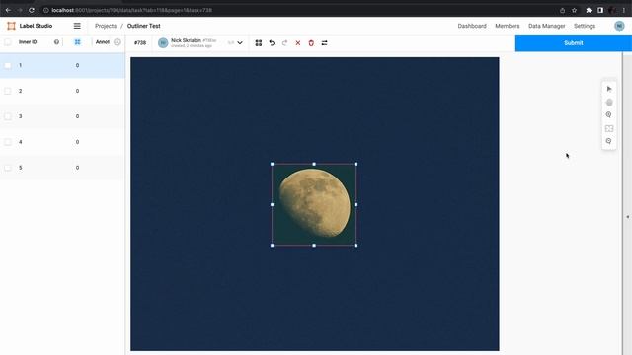
Task: Undo the last annotation action
Action: [272, 43]
